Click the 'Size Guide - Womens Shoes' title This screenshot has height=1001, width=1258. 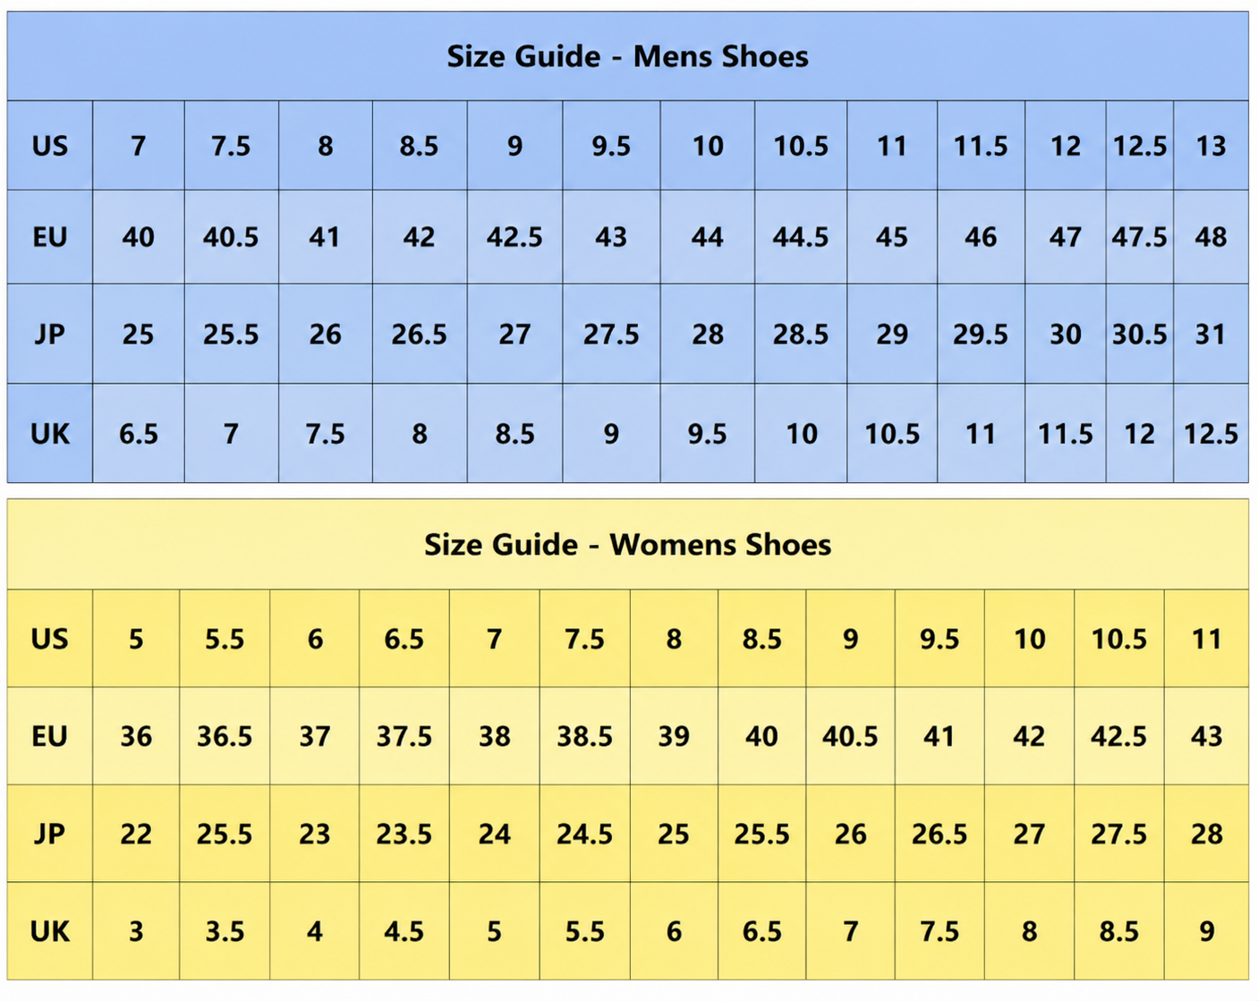click(627, 544)
